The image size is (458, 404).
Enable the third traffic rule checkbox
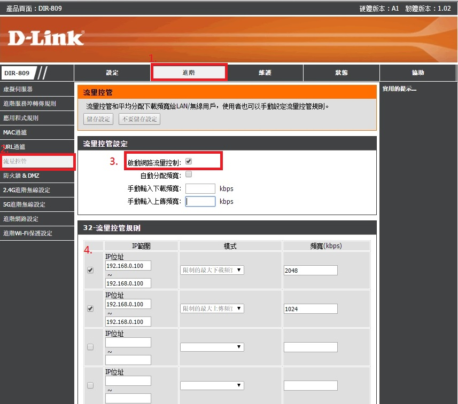point(90,347)
